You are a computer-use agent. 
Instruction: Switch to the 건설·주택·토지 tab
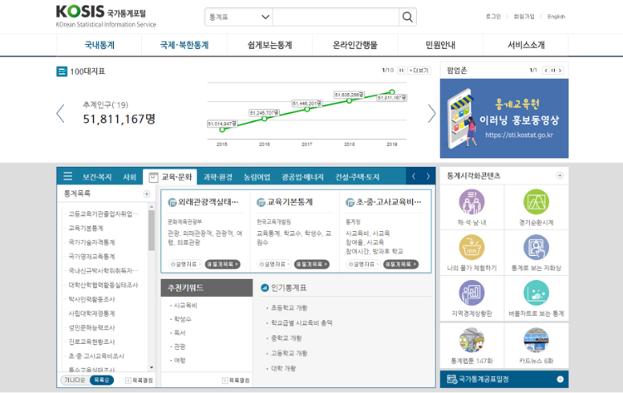[357, 177]
